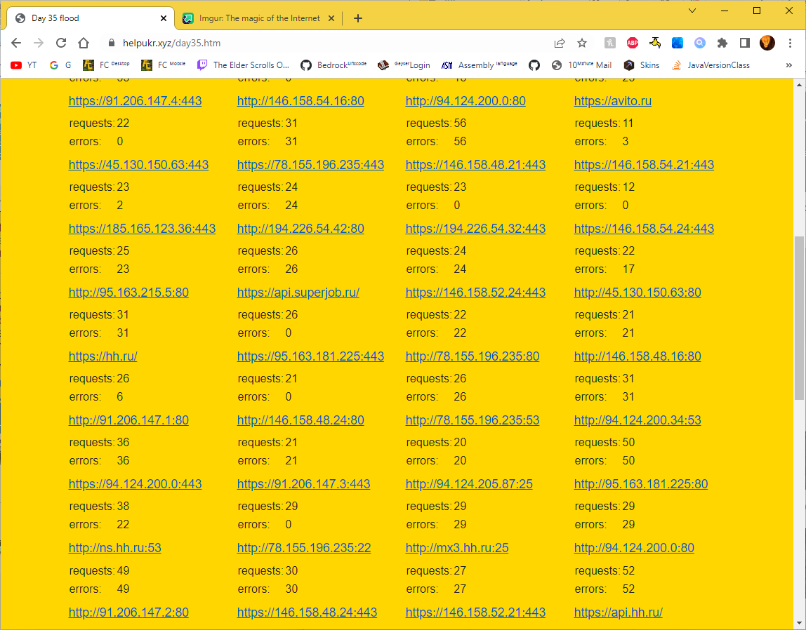Open the unlabeled GitHub bookmark icon

pos(534,65)
